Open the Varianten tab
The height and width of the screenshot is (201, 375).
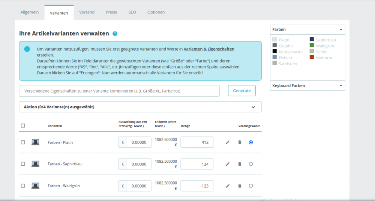59,13
